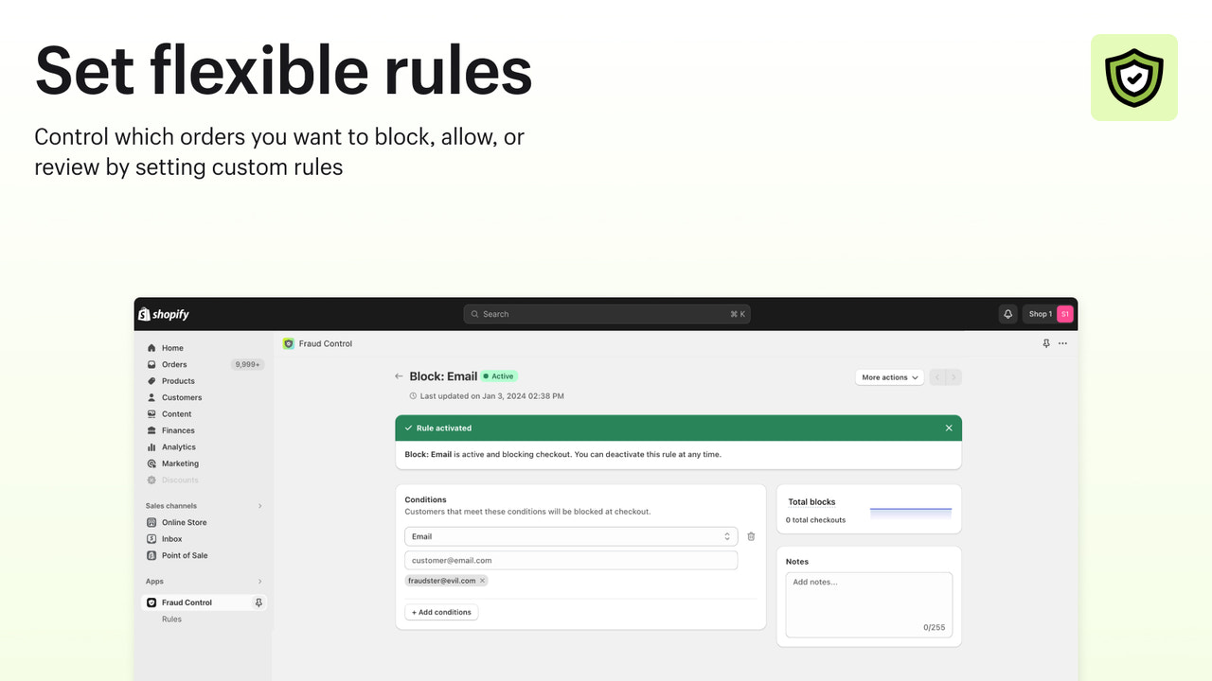Screen dimensions: 1212x681
Task: Dismiss the Rule activated banner
Action: pos(948,428)
